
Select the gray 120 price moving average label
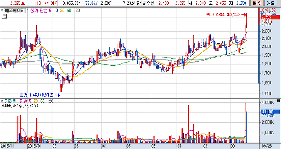[77, 11]
